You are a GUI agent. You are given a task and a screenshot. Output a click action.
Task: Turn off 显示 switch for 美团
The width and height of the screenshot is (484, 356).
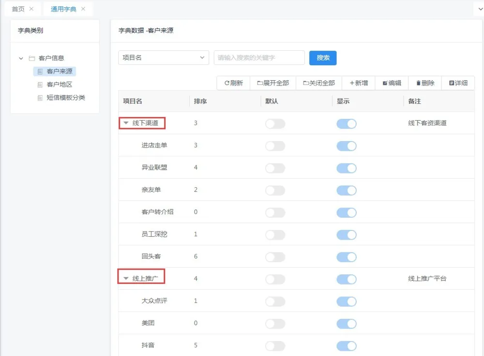pyautogui.click(x=347, y=324)
